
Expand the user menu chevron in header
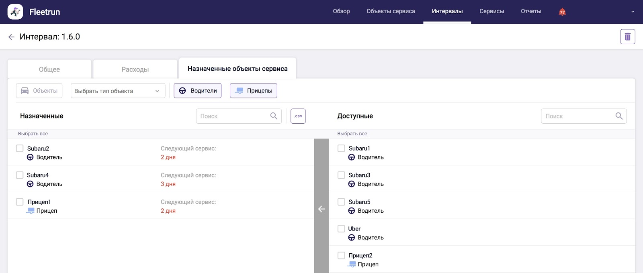[x=633, y=12]
